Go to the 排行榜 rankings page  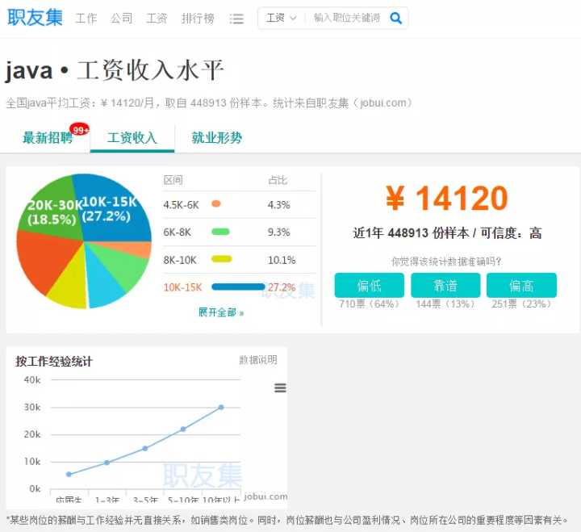[x=198, y=18]
